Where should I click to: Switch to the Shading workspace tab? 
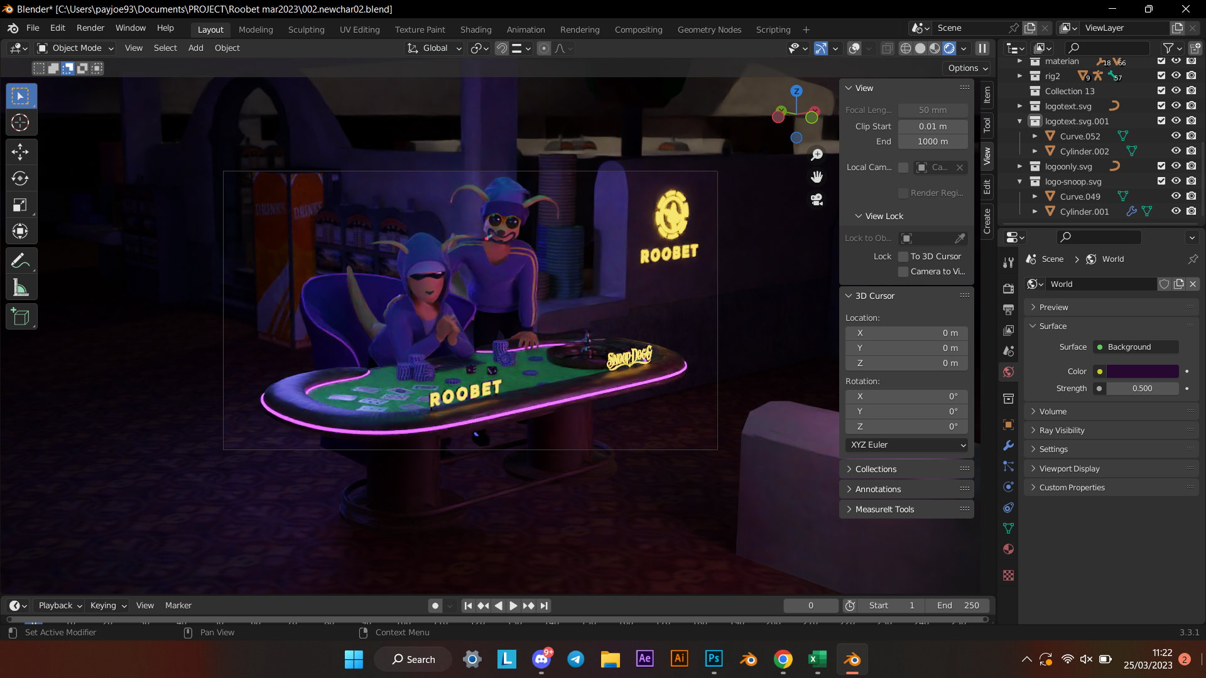pos(475,30)
